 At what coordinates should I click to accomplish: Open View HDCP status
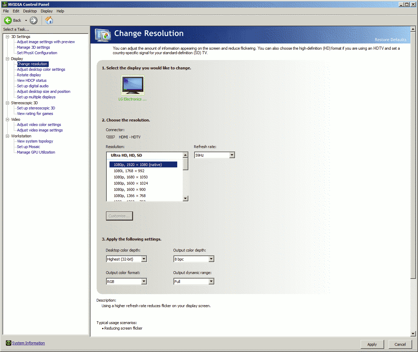pos(32,80)
